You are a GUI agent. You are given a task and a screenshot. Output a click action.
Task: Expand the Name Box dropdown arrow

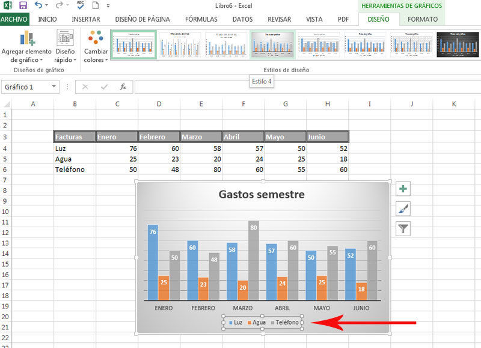(x=54, y=87)
